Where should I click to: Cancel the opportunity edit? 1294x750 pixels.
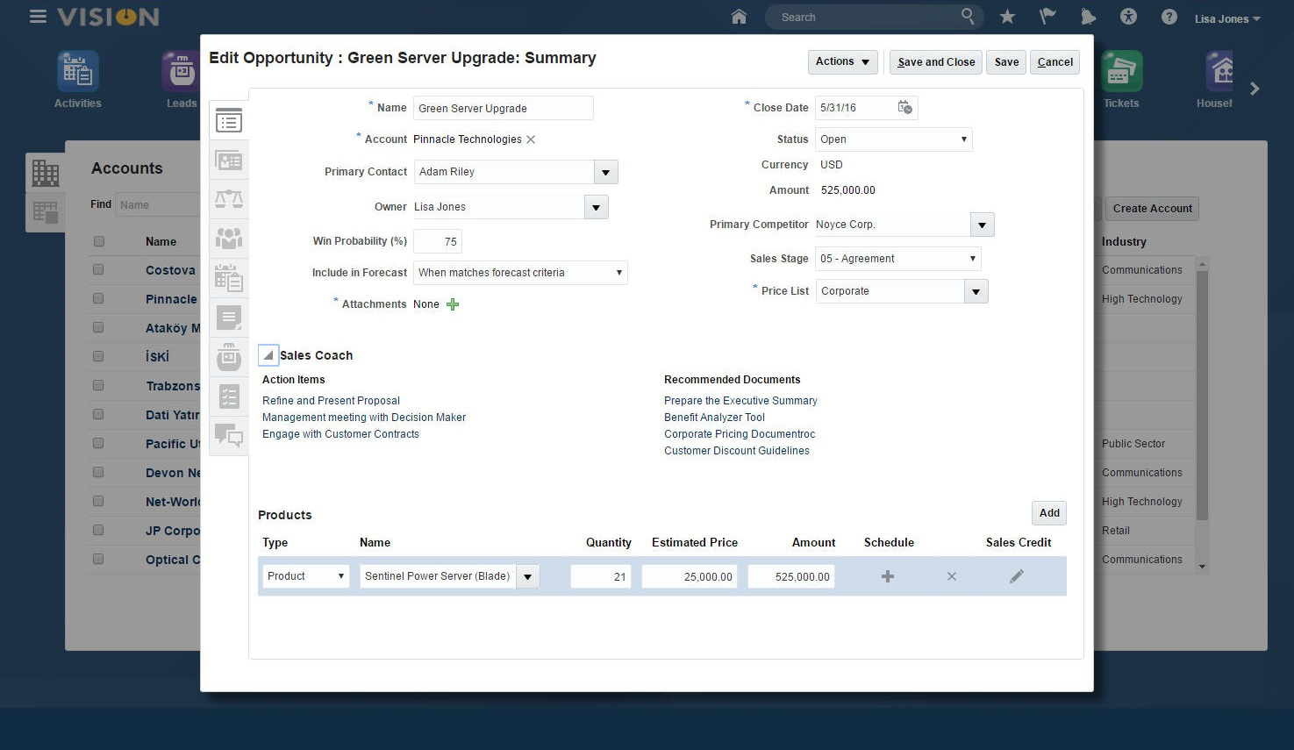pos(1055,61)
